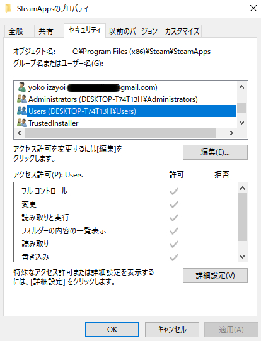261x341 pixels.
Task: Open the 以前のバージョン tab
Action: [133, 31]
